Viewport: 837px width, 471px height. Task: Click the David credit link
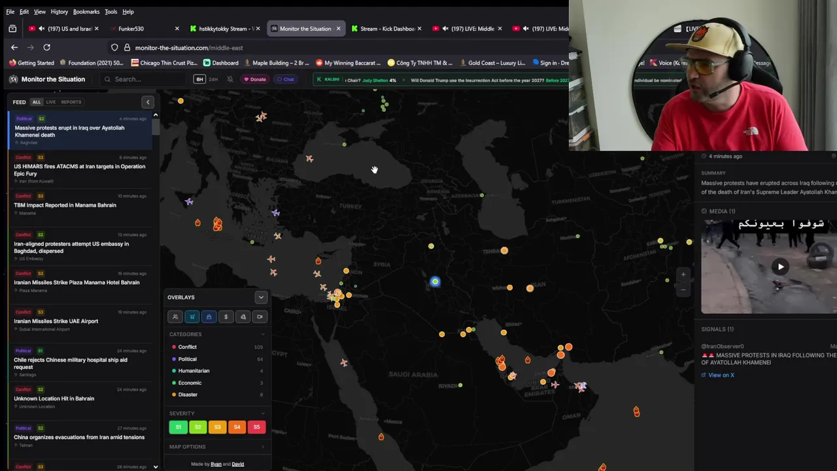(x=238, y=464)
